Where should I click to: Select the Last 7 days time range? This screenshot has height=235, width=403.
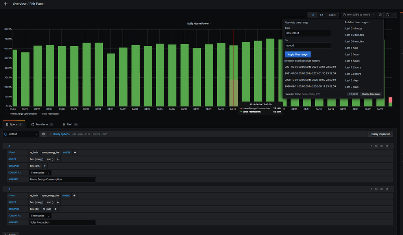click(352, 87)
